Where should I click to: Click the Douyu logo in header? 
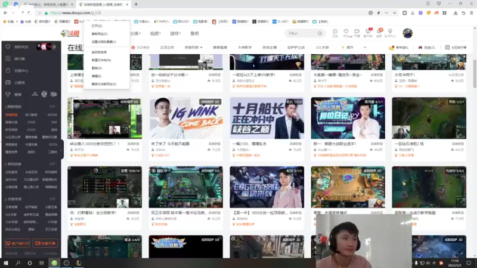tap(70, 33)
